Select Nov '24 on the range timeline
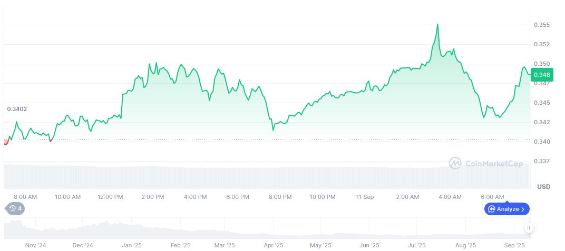 point(36,245)
